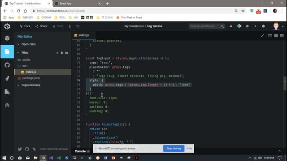This screenshot has width=287, height=161.
Task: Click the green diamond patron icon
Action: tap(239, 26)
